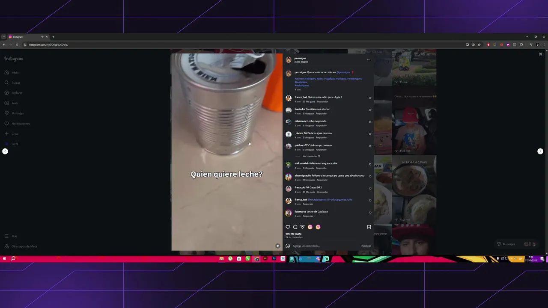Share the reel via paper plane icon
The height and width of the screenshot is (308, 548).
click(302, 227)
